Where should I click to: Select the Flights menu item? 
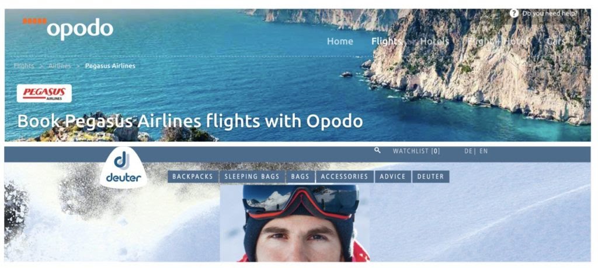click(387, 41)
